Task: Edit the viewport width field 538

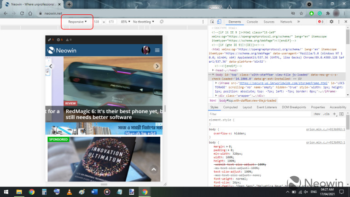Action: pos(97,22)
